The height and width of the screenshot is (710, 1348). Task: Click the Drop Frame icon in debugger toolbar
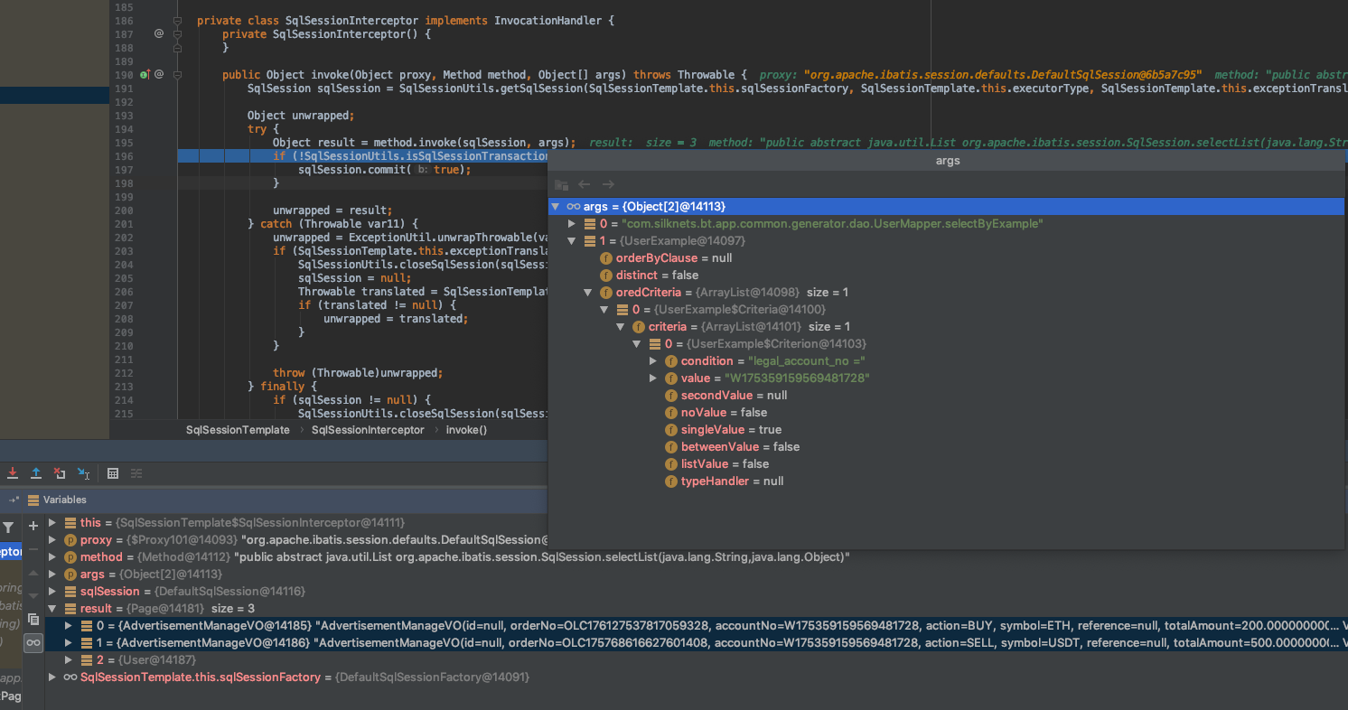pos(60,472)
